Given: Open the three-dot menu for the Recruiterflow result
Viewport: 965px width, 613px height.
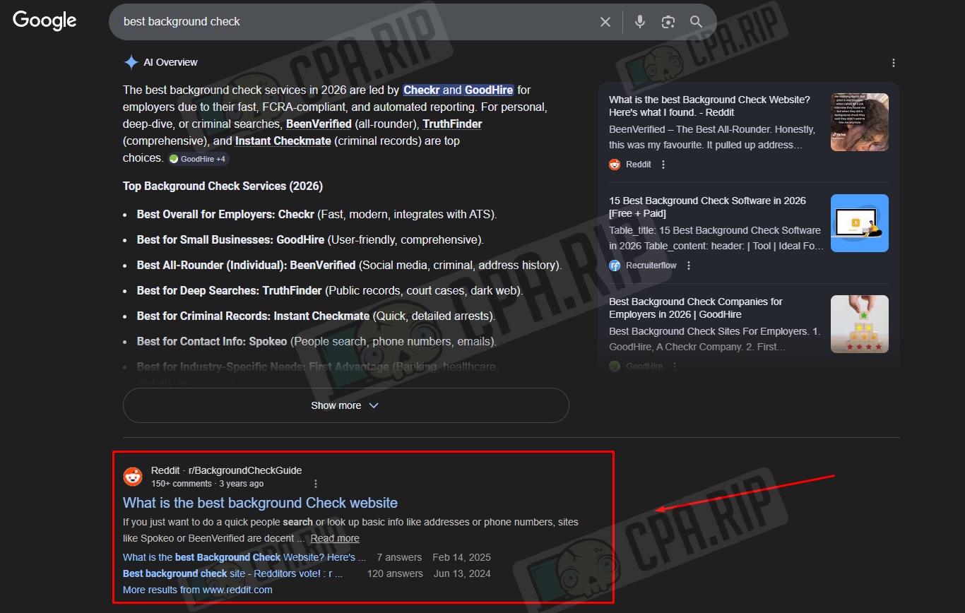Looking at the screenshot, I should [689, 266].
